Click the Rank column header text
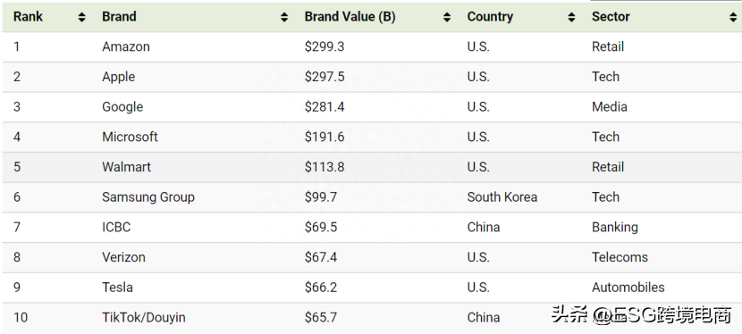Image resolution: width=742 pixels, height=334 pixels. click(28, 17)
